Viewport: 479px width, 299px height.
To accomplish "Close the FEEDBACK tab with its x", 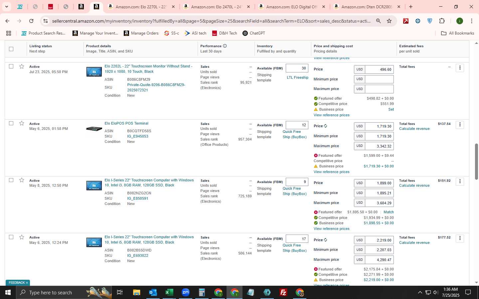I will 27,283.
